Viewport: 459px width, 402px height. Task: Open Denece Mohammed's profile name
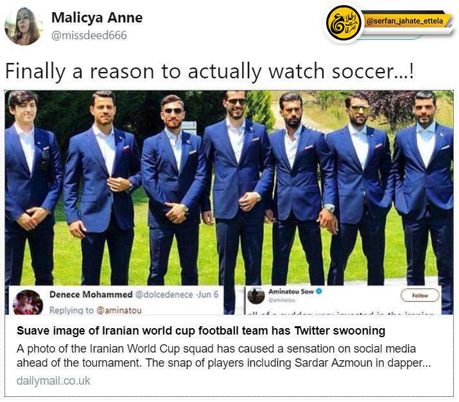click(91, 295)
